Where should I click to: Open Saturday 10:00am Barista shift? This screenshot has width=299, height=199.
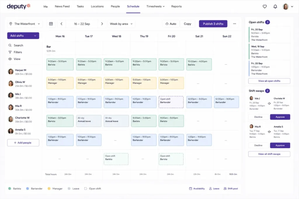pyautogui.click(x=199, y=64)
